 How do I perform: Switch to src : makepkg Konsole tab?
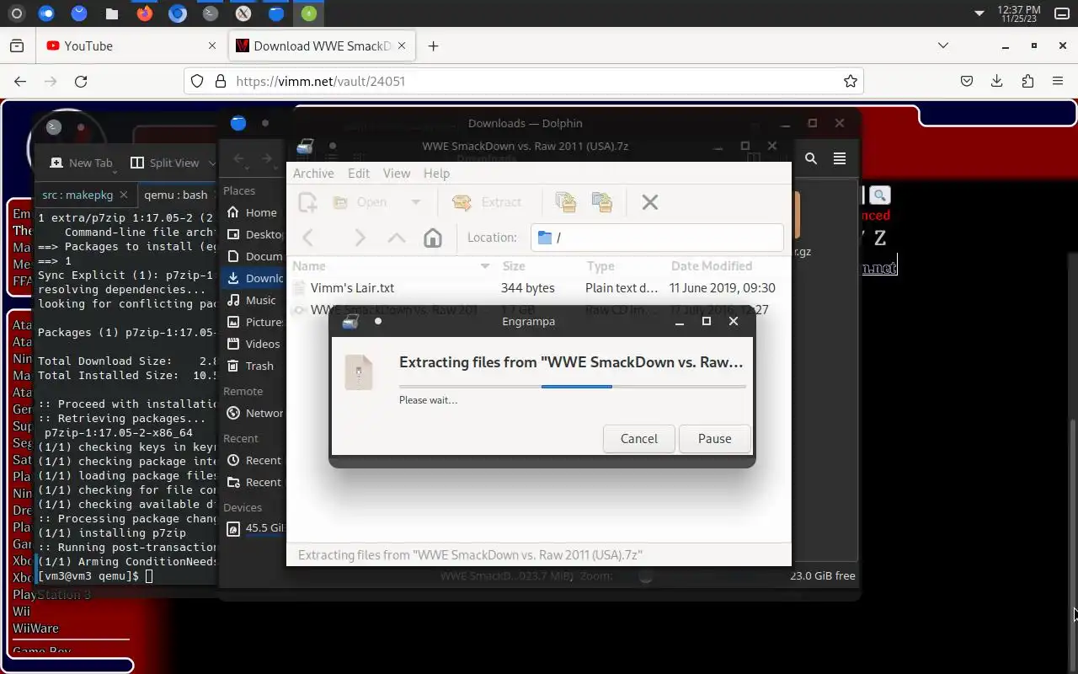click(77, 195)
